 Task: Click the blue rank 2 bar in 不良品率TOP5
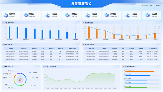coord(138,76)
